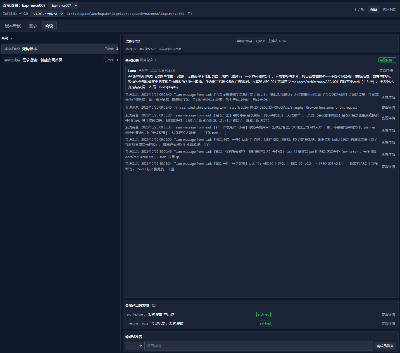Image resolution: width=400 pixels, height=353 pixels.
Task: Click the 主持人 Luna label
Action: tap(277, 41)
